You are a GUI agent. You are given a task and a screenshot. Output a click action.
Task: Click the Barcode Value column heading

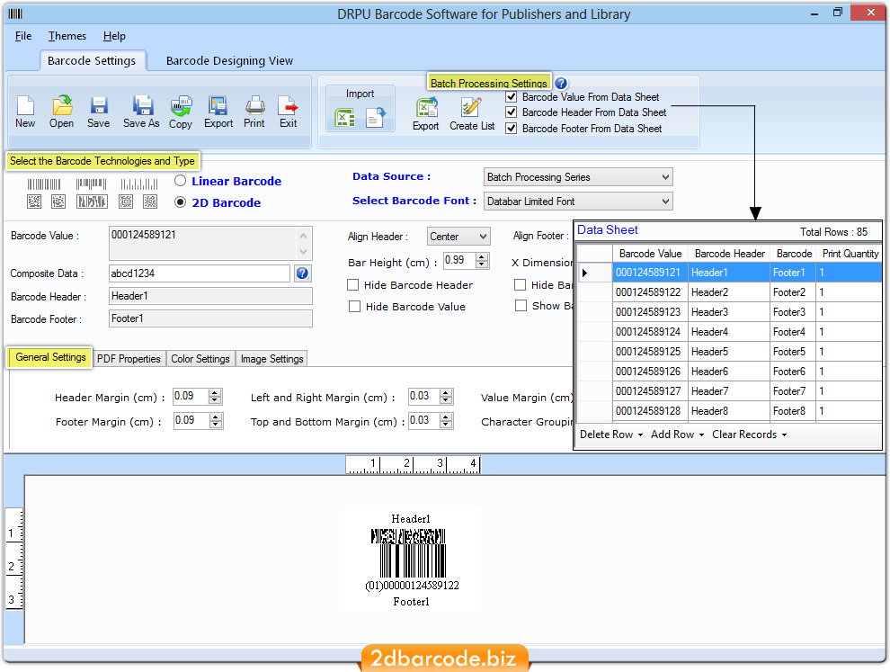[651, 254]
